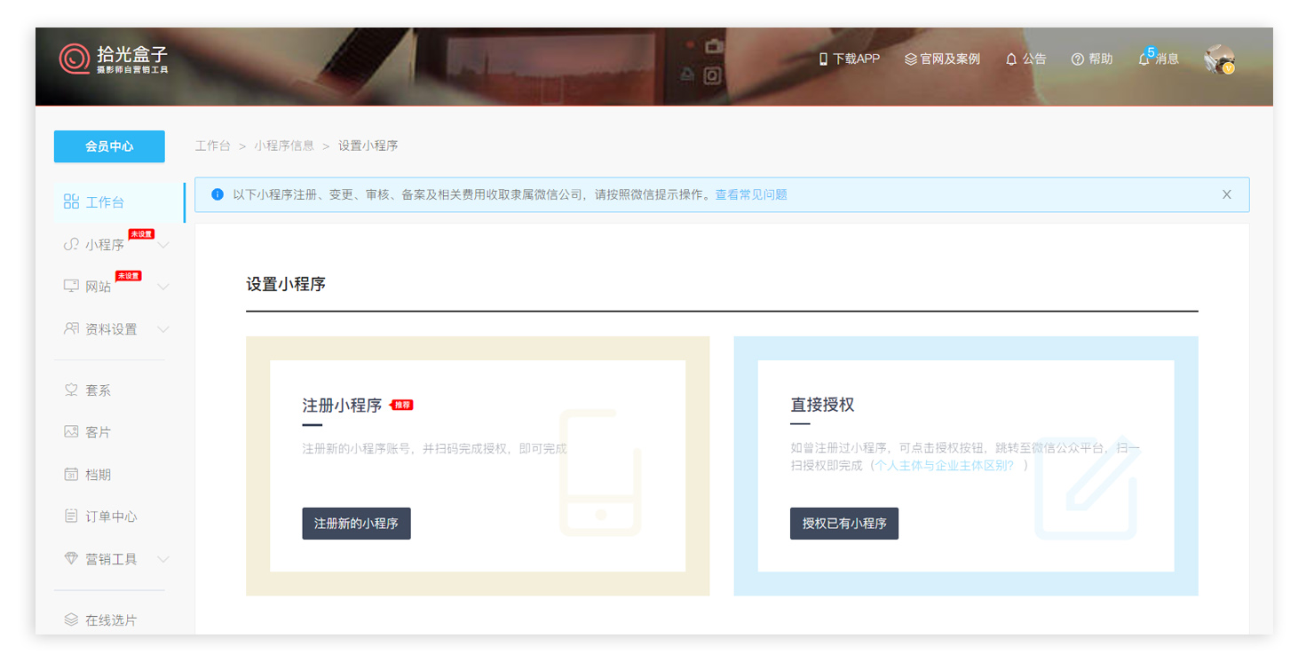Viewport: 1314px width, 670px height.
Task: Click the 注册新的小程序 button
Action: tap(356, 524)
